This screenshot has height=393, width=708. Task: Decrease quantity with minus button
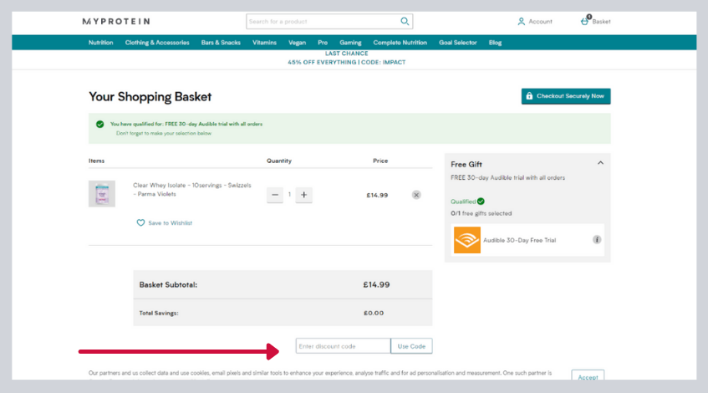point(275,195)
